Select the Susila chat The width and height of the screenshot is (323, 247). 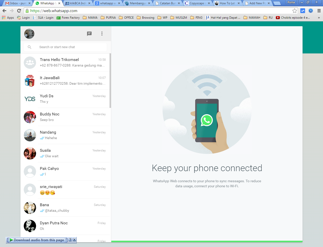point(65,153)
